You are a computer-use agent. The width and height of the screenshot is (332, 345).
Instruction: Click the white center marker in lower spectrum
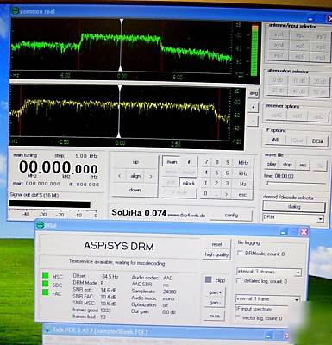119,111
